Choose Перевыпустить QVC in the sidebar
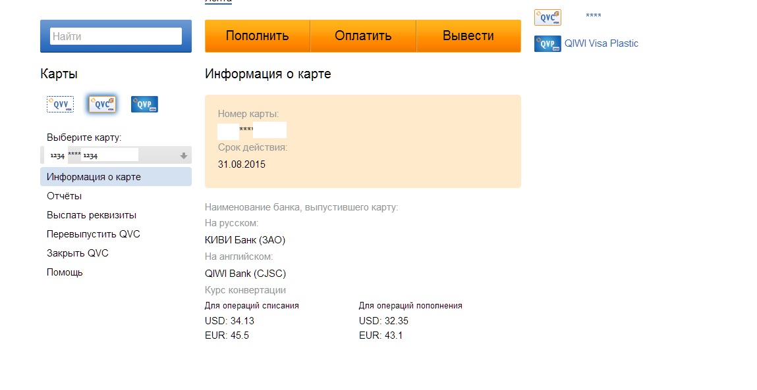Screen dimensions: 757x390 click(93, 234)
